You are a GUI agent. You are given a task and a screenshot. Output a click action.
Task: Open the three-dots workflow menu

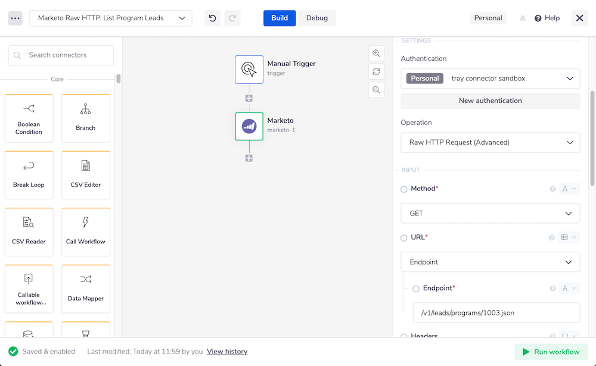pos(15,18)
